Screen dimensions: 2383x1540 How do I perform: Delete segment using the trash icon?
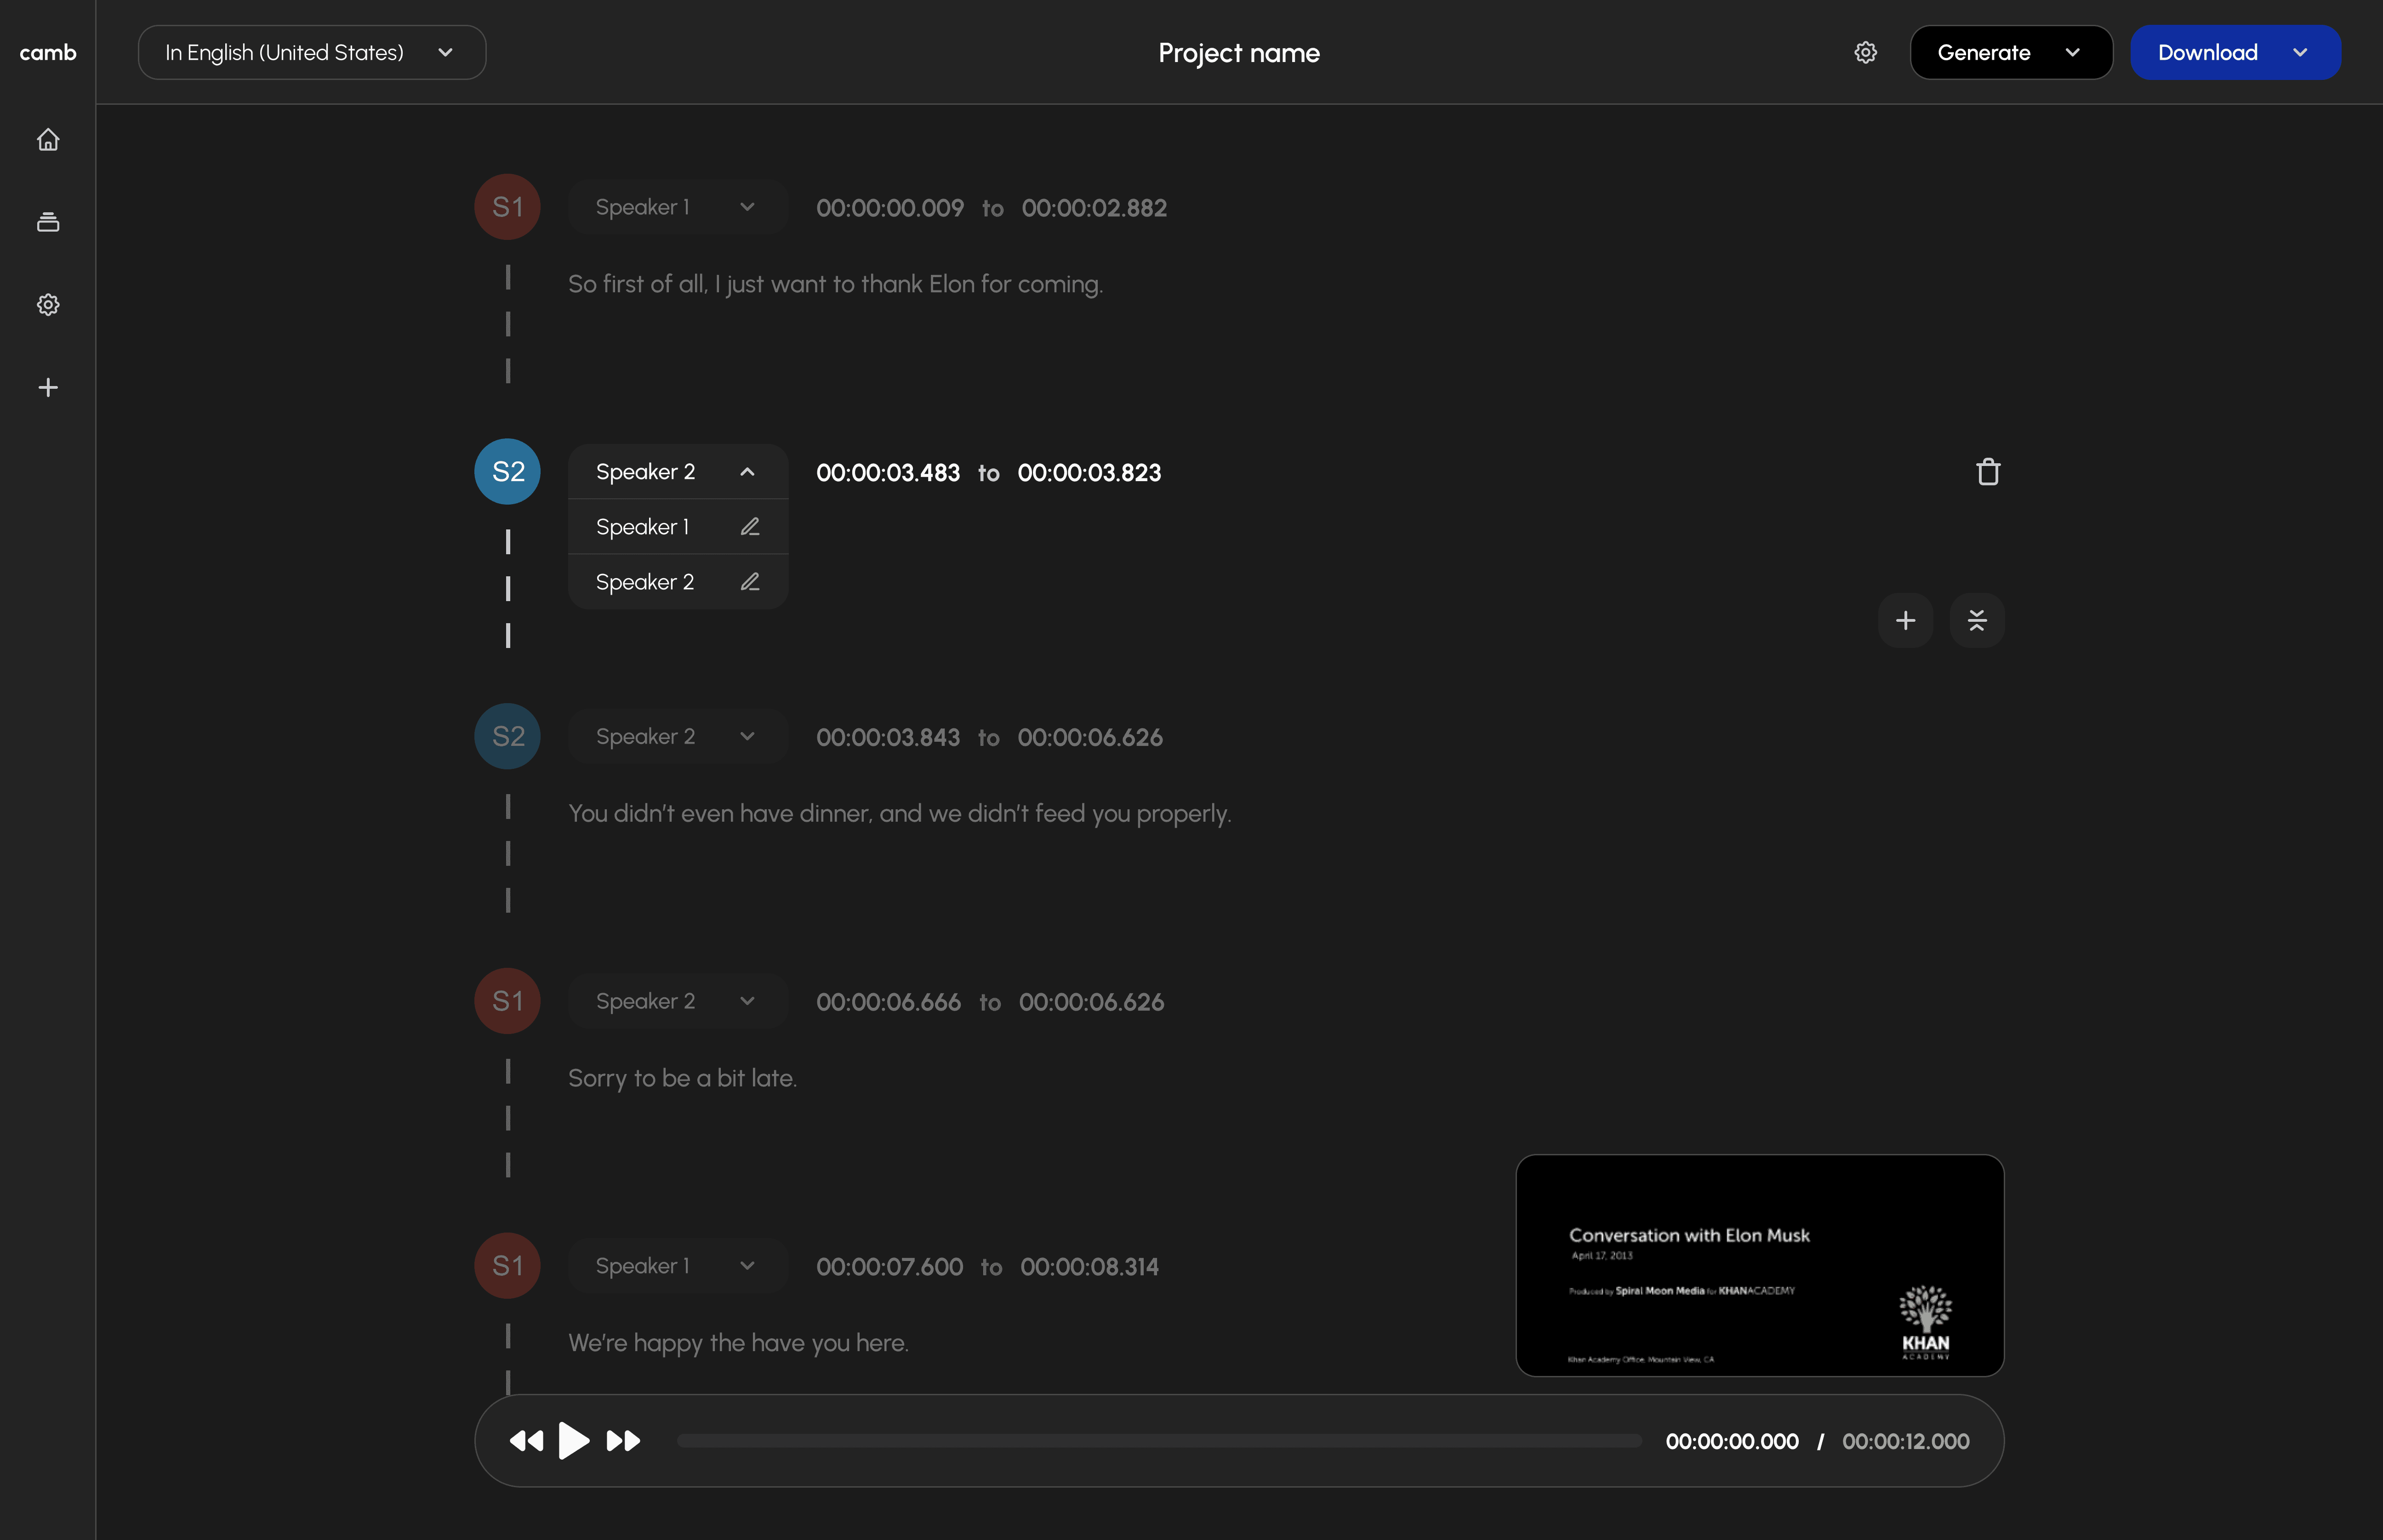[x=1988, y=472]
